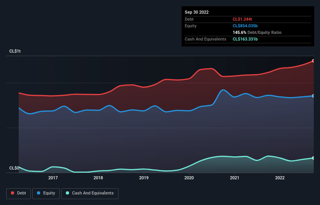
Task: Select the 2021 x-axis label
Action: [x=235, y=178]
